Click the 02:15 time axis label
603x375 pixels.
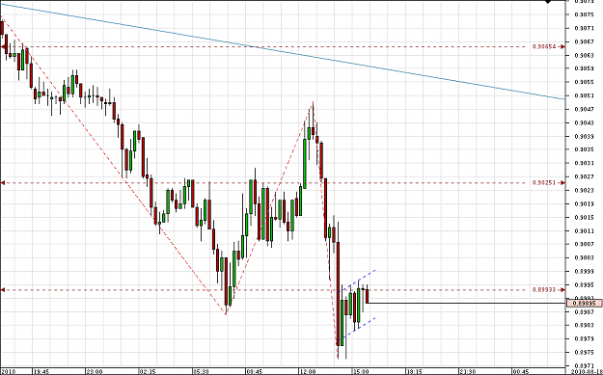pos(148,371)
